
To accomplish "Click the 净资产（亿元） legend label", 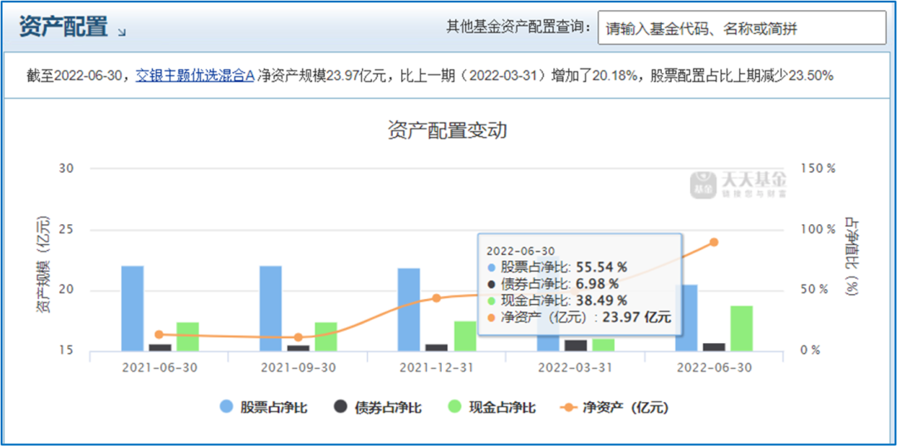I will pyautogui.click(x=625, y=408).
